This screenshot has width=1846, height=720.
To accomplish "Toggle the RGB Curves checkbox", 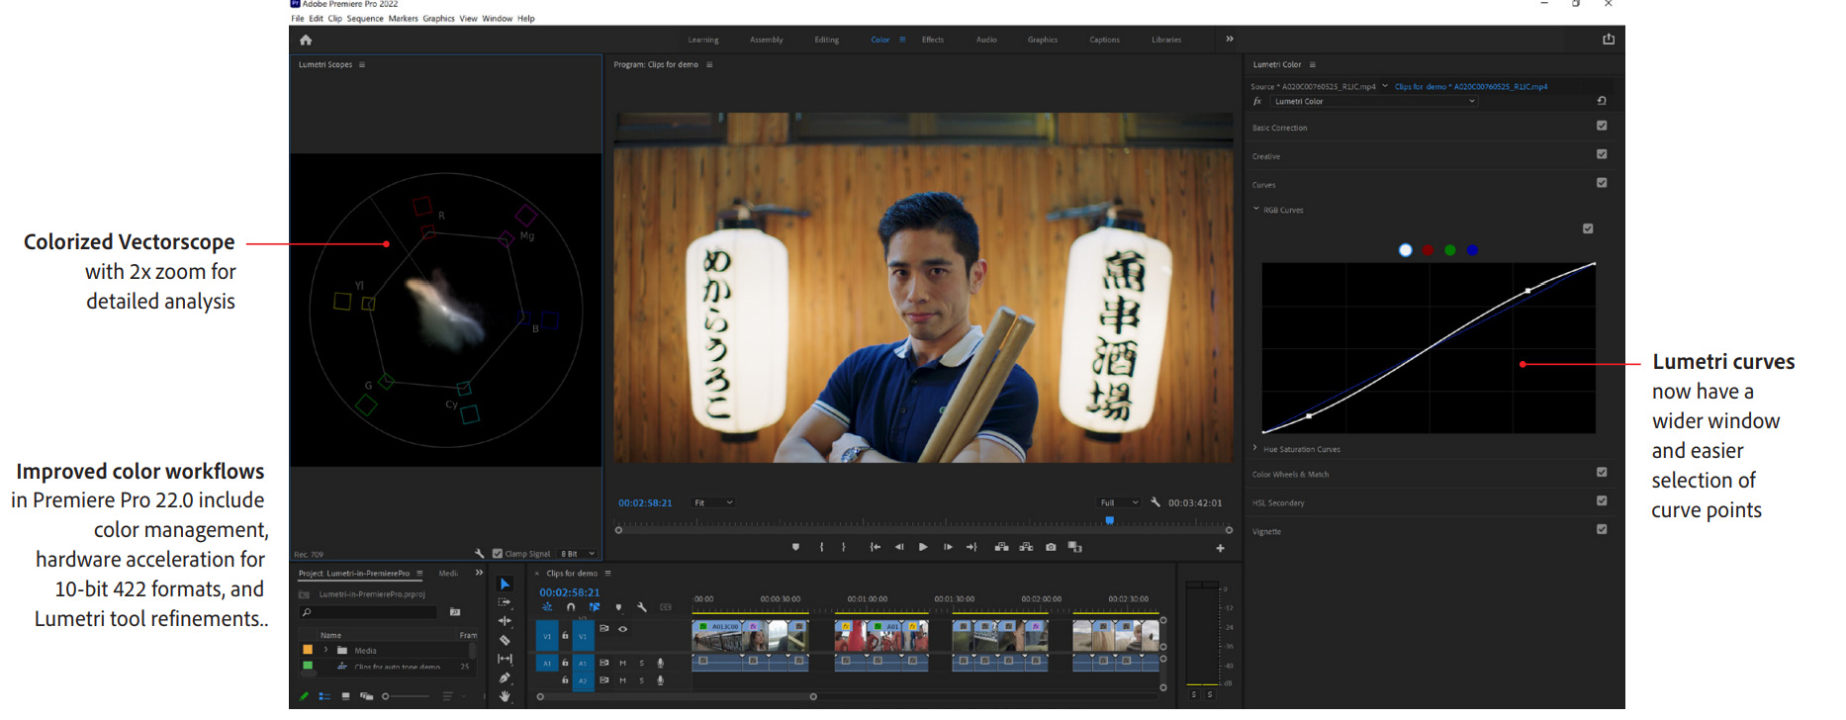I will click(1588, 228).
